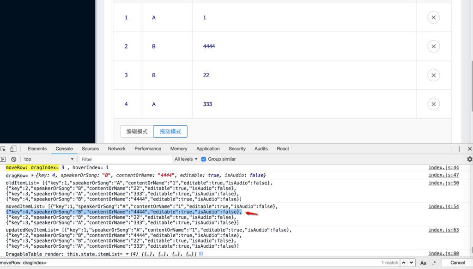Click the cell with content 333
This screenshot has width=473, height=269.
304,104
